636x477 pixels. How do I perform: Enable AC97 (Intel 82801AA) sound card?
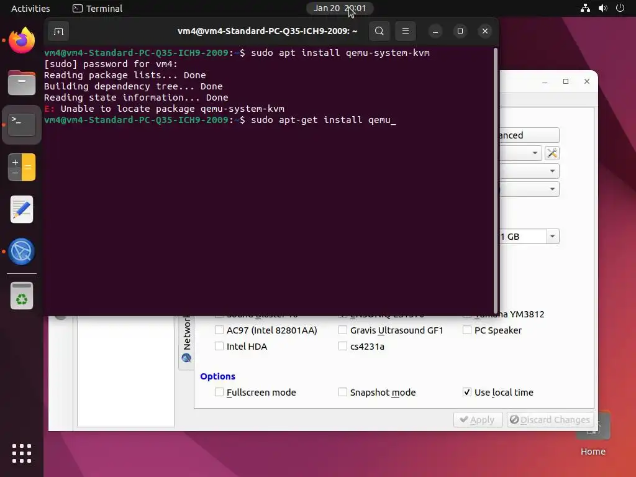[219, 330]
